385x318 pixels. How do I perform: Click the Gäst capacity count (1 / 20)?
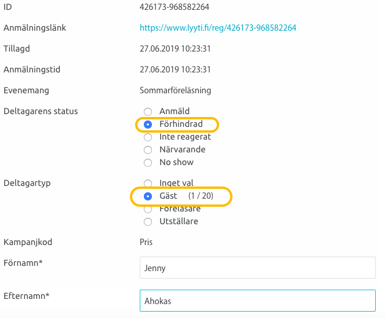201,196
